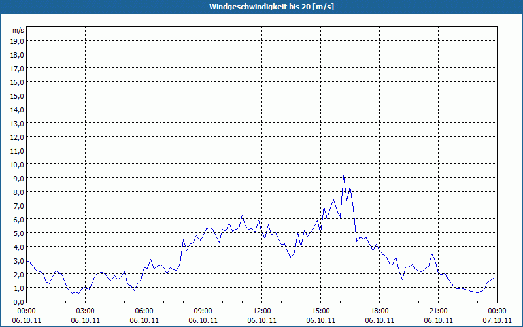Viewport: 523px width, 327px height.
Task: Pick the '15,0' y-axis label
Action: 18,96
